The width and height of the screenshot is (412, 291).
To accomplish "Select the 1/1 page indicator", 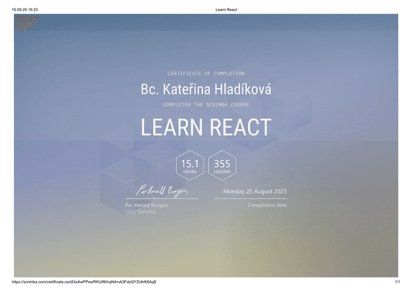I will (x=397, y=282).
